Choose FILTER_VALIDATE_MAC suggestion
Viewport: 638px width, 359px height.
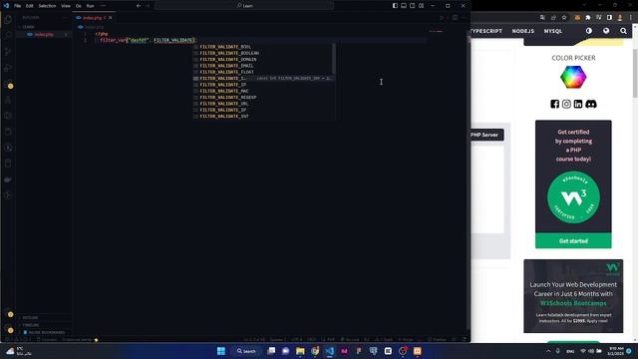click(x=263, y=91)
